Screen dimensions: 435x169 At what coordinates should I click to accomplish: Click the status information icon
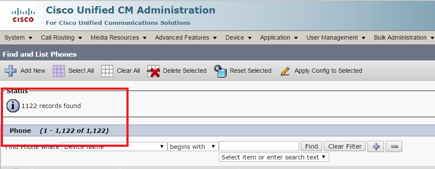pyautogui.click(x=13, y=106)
